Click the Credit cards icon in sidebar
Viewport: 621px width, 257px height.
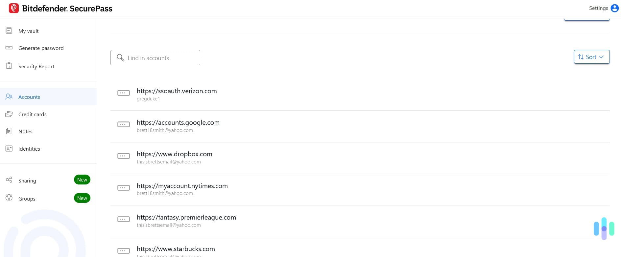[x=9, y=114]
